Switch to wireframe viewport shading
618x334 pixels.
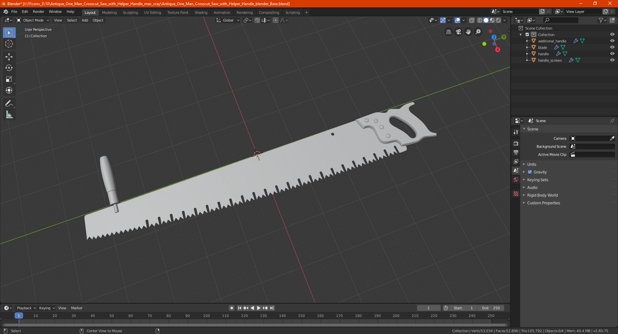(x=480, y=20)
